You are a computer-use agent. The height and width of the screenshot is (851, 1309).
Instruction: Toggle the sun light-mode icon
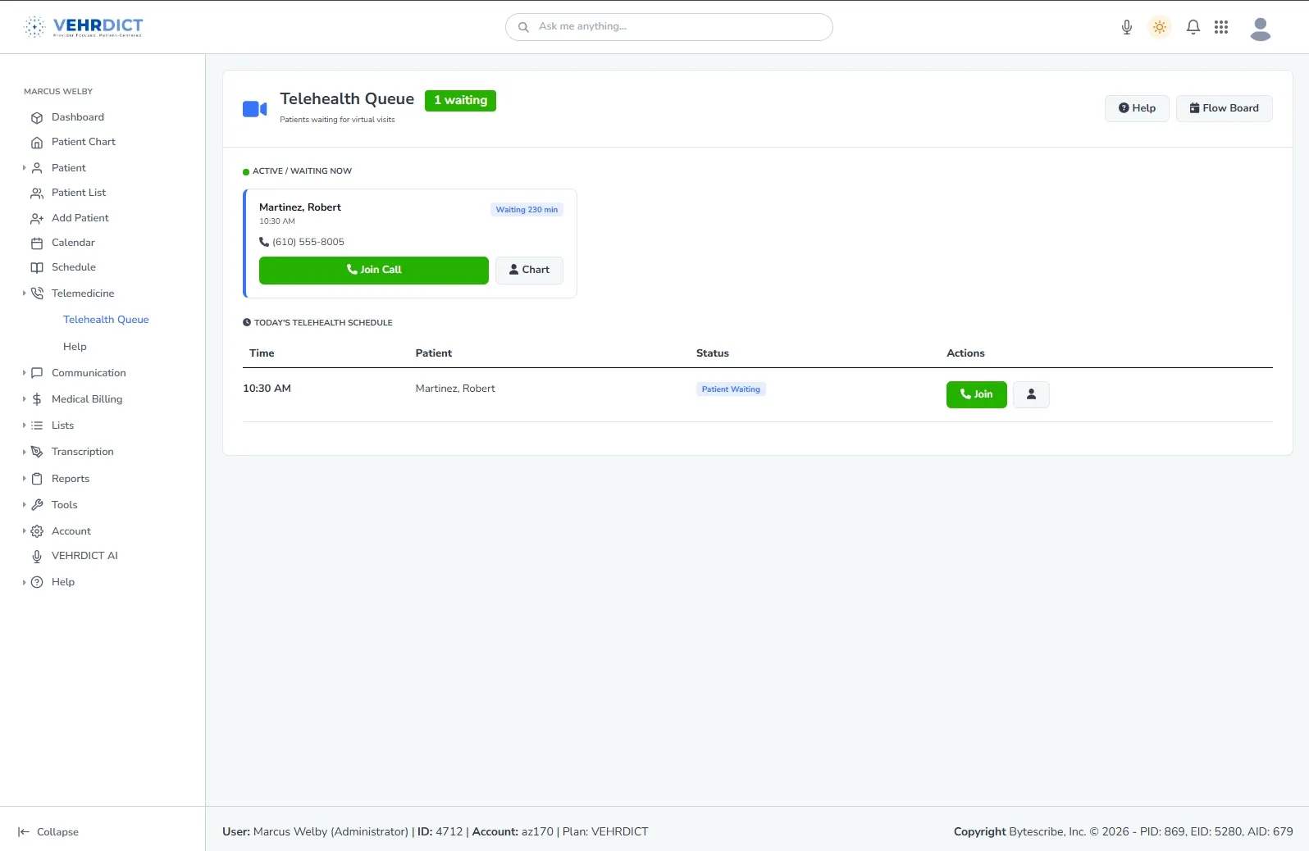tap(1160, 27)
